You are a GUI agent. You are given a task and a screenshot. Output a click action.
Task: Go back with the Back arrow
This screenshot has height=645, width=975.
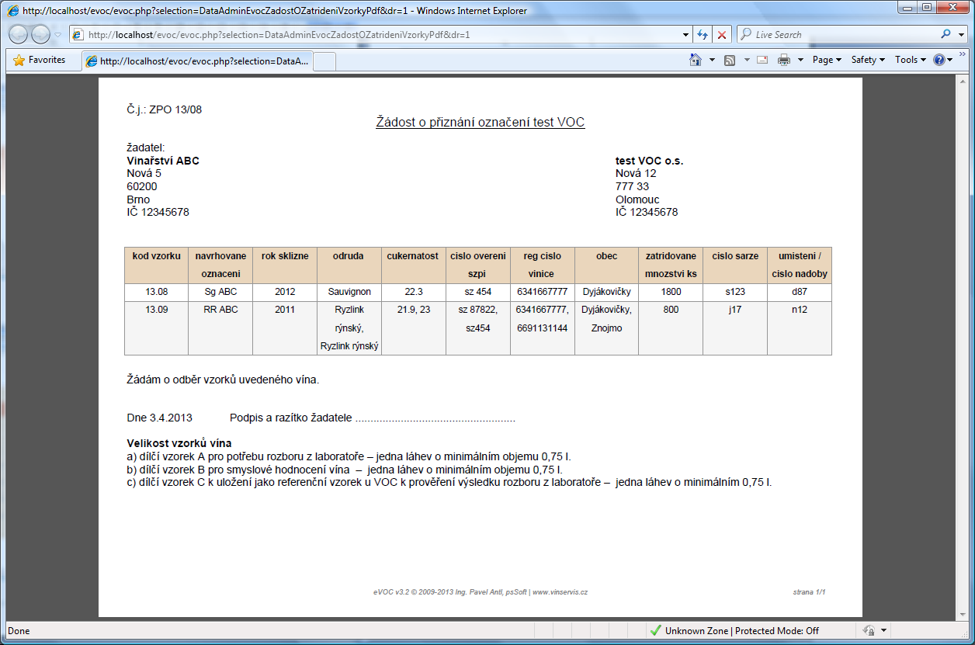click(19, 35)
